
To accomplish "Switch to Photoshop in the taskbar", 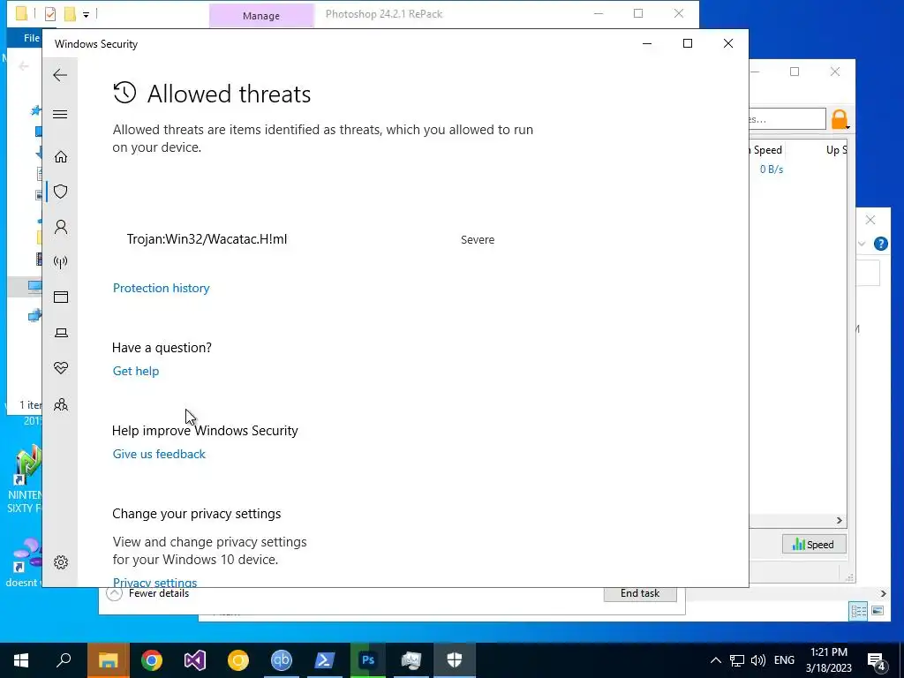I will click(x=368, y=660).
